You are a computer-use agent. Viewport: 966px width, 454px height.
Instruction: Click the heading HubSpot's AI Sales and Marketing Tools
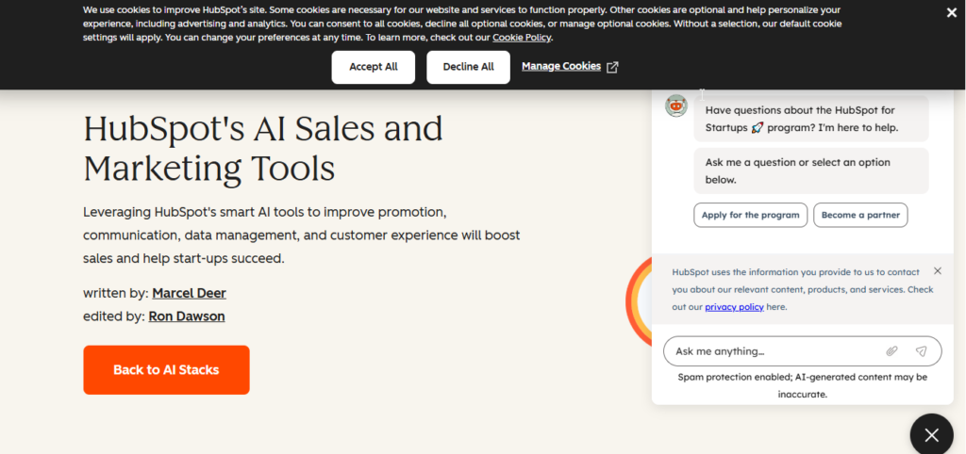click(263, 148)
